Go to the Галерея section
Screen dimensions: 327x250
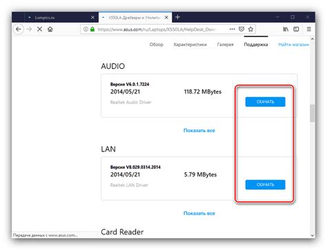[226, 45]
